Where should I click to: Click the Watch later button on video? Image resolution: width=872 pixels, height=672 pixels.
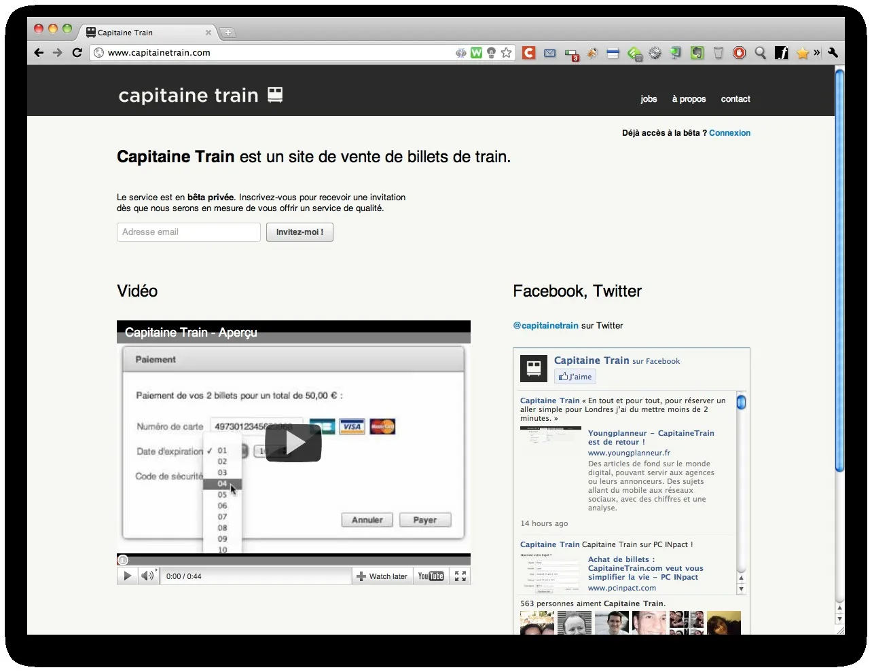(382, 576)
